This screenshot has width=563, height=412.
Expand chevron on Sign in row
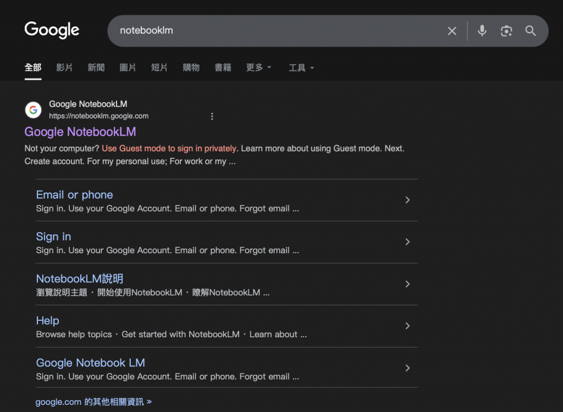click(407, 242)
